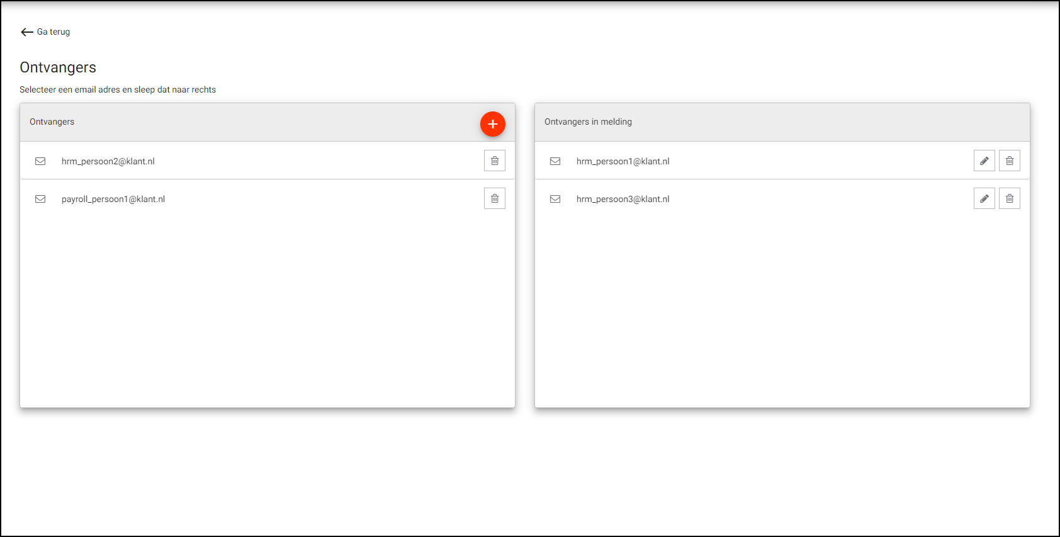Select the payroll_persoon1@klant.nl address text
The image size is (1060, 537).
point(113,200)
